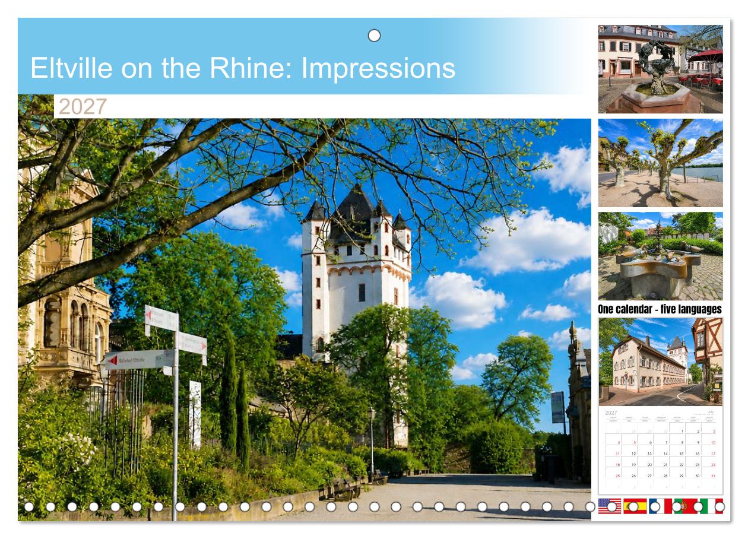Click the Spain flag icon

click(x=635, y=506)
